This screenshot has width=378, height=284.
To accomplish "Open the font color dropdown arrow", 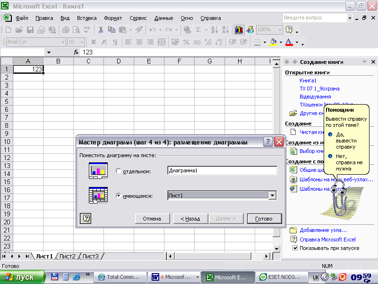I will (297, 42).
